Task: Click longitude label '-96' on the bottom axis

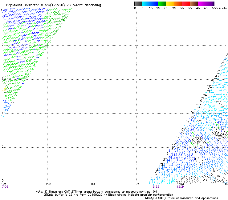Action: [136, 184]
